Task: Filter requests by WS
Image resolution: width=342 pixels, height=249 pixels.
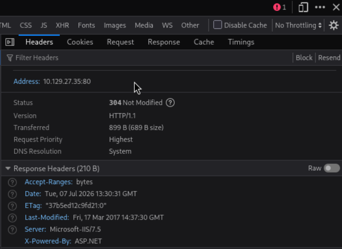Action: coord(167,25)
